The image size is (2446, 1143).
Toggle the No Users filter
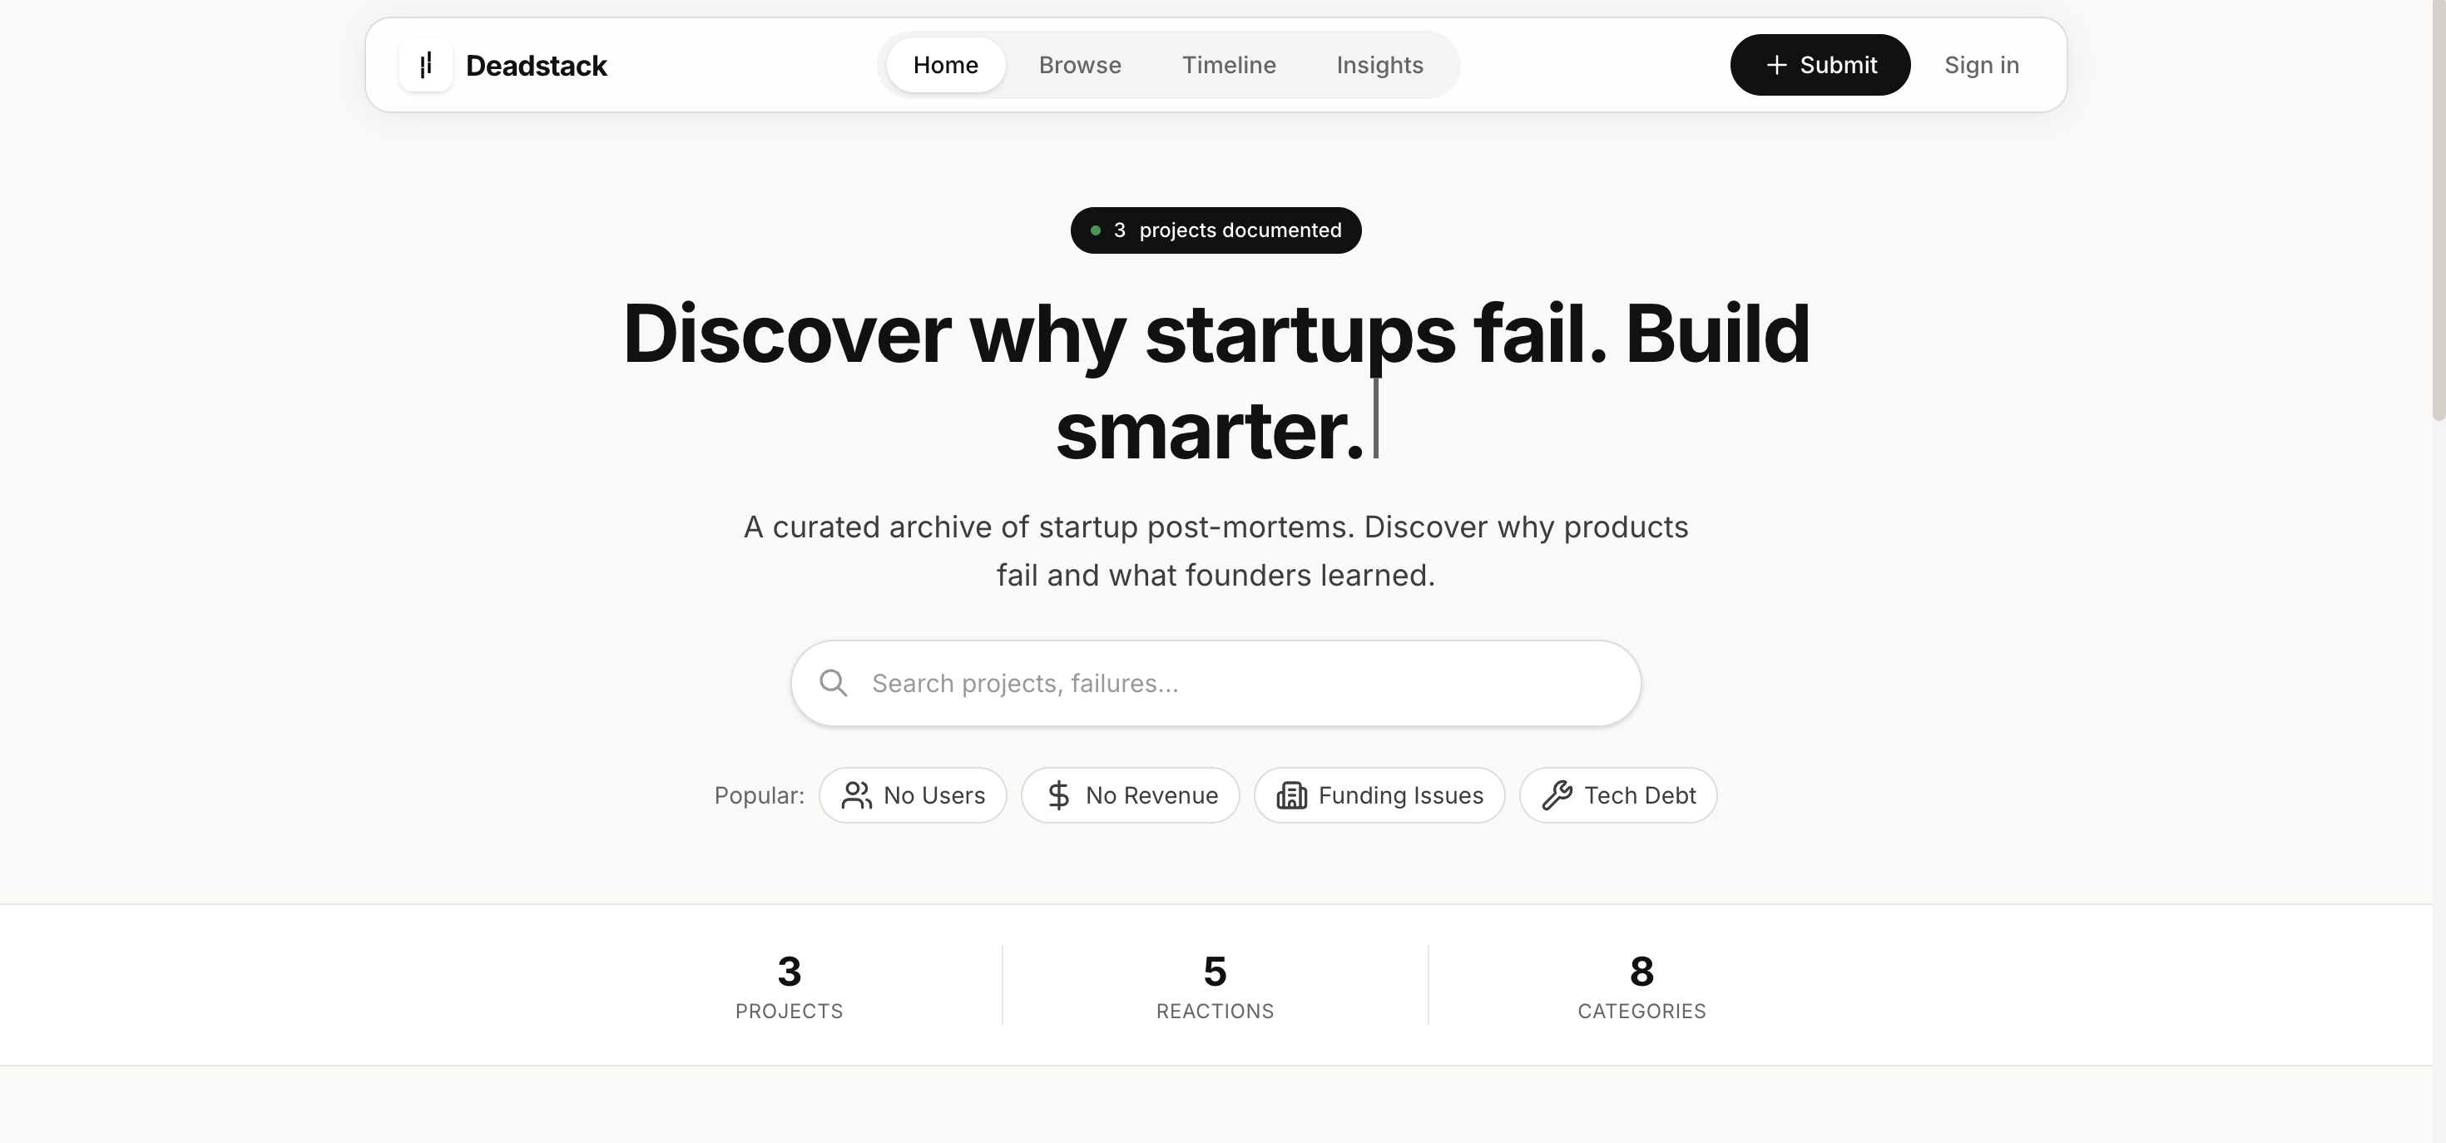click(x=913, y=795)
